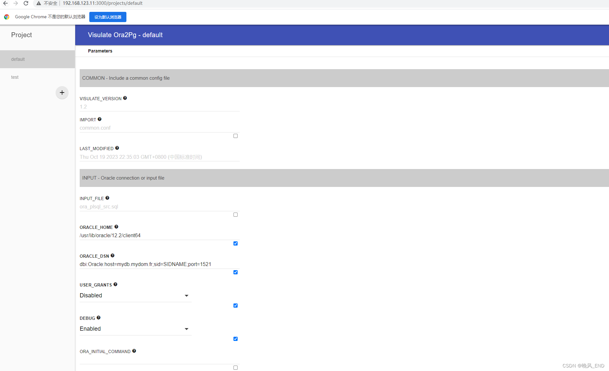Click the add new project plus button

62,93
